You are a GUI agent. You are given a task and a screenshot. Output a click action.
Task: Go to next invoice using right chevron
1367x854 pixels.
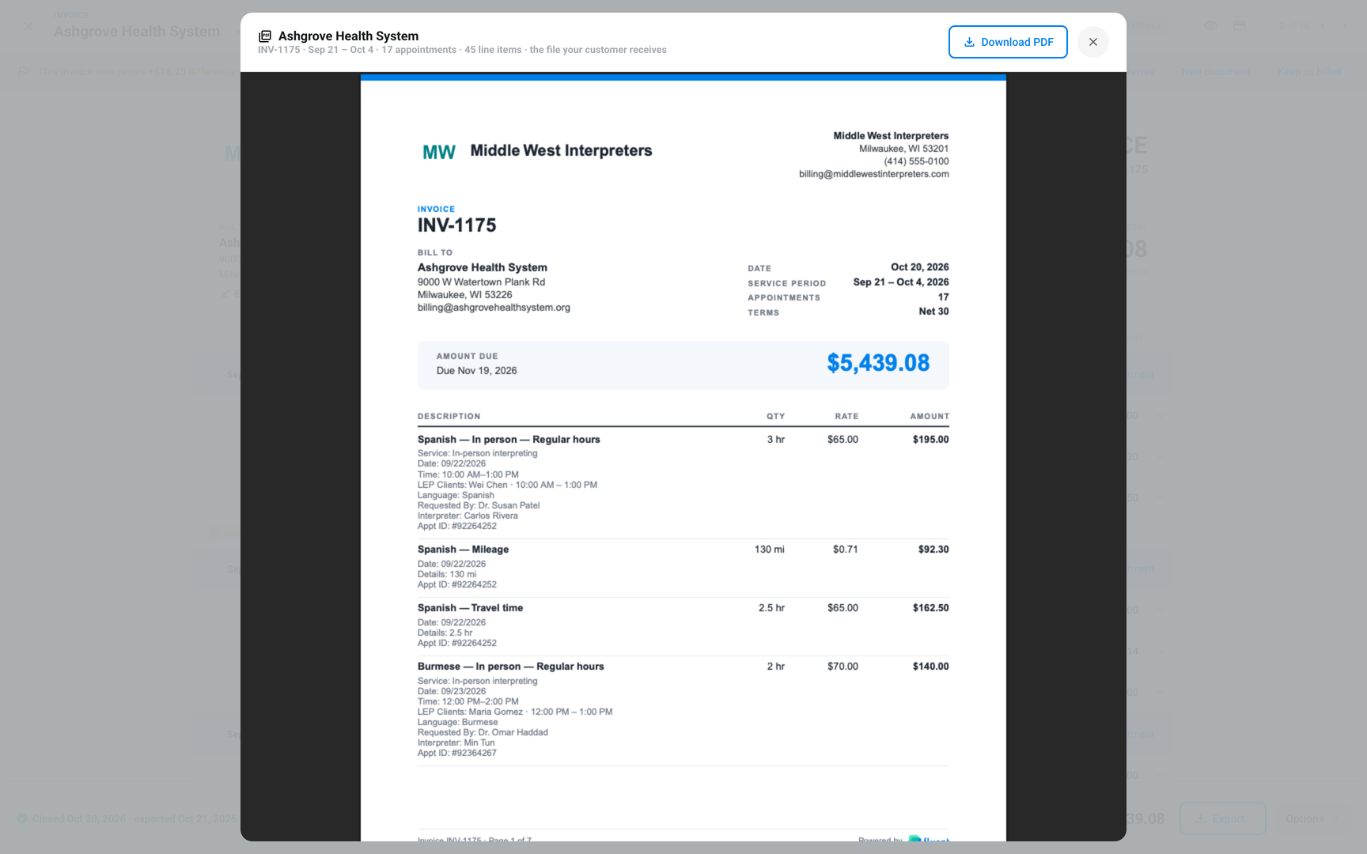(1345, 26)
